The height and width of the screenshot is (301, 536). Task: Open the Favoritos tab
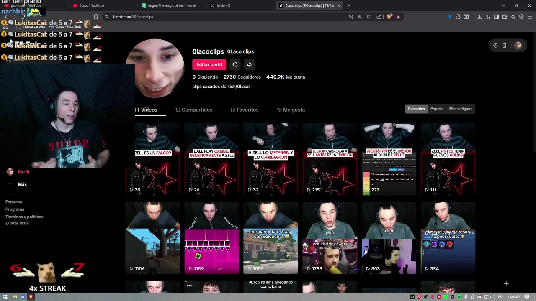245,110
